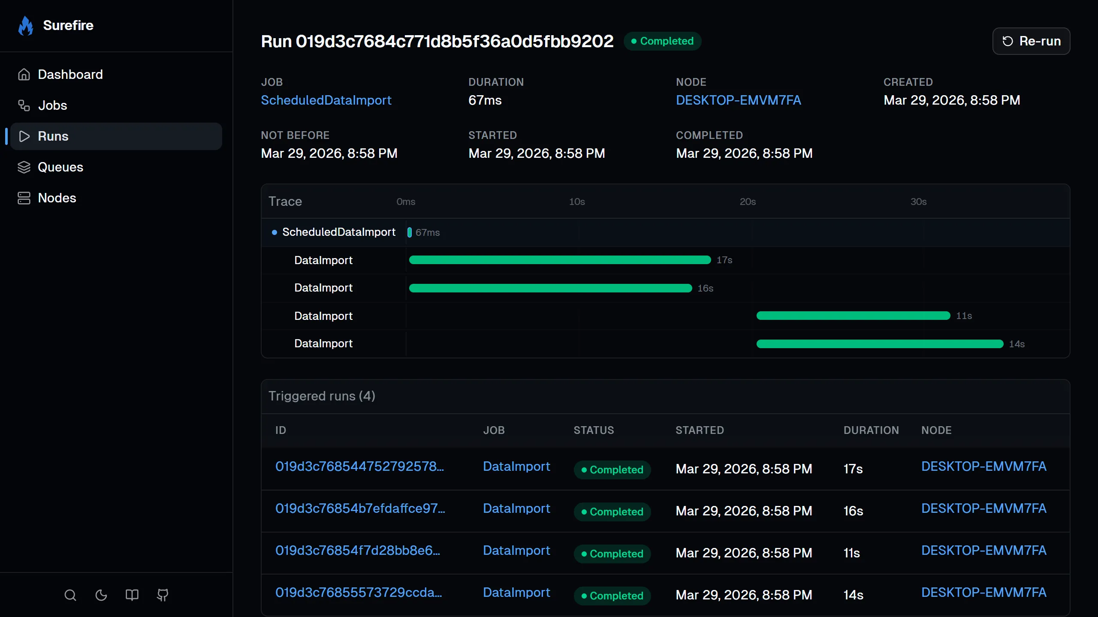1098x617 pixels.
Task: Open the ScheduledDataImport job link
Action: 326,100
